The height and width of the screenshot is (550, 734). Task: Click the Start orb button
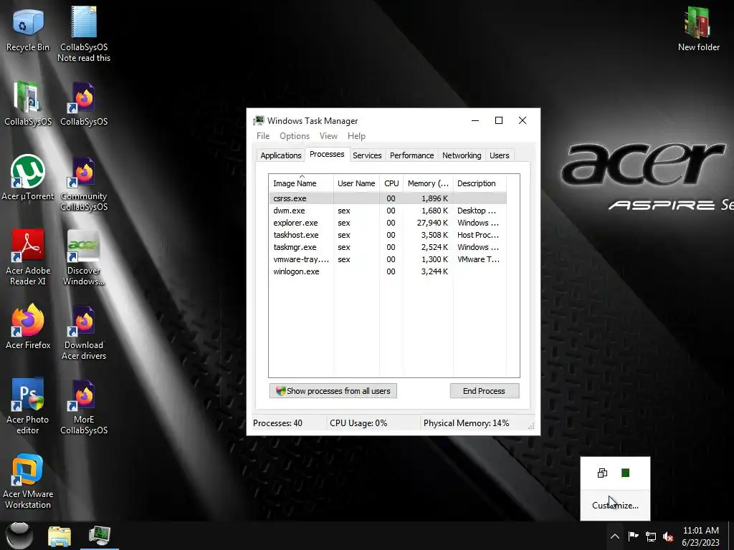[19, 536]
